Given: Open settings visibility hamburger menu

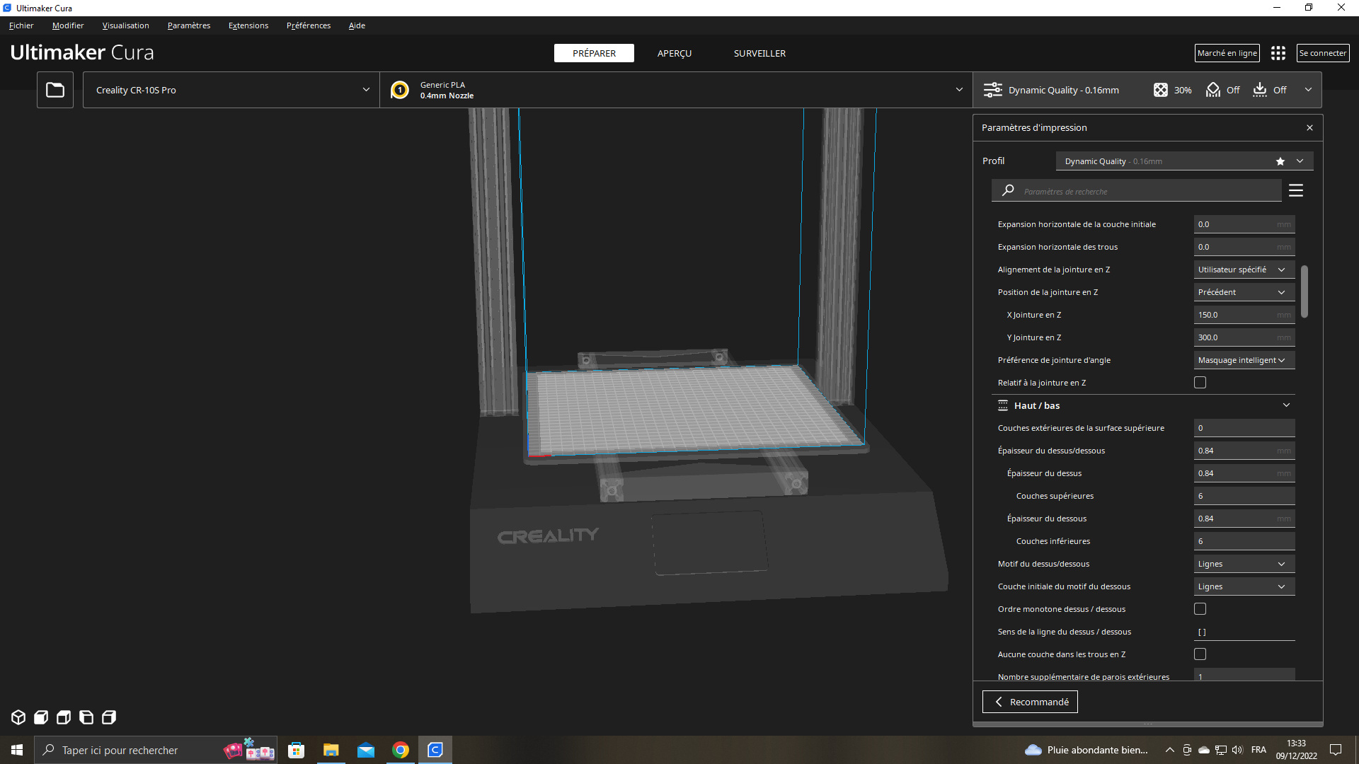Looking at the screenshot, I should point(1296,190).
